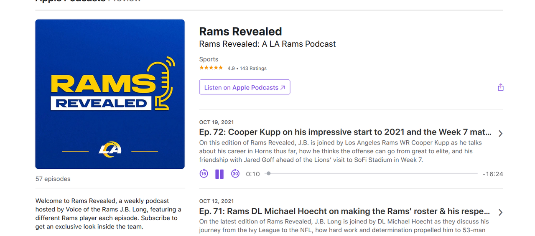The width and height of the screenshot is (535, 236).
Task: Click the OCT 12, 2021 date label
Action: tap(217, 201)
